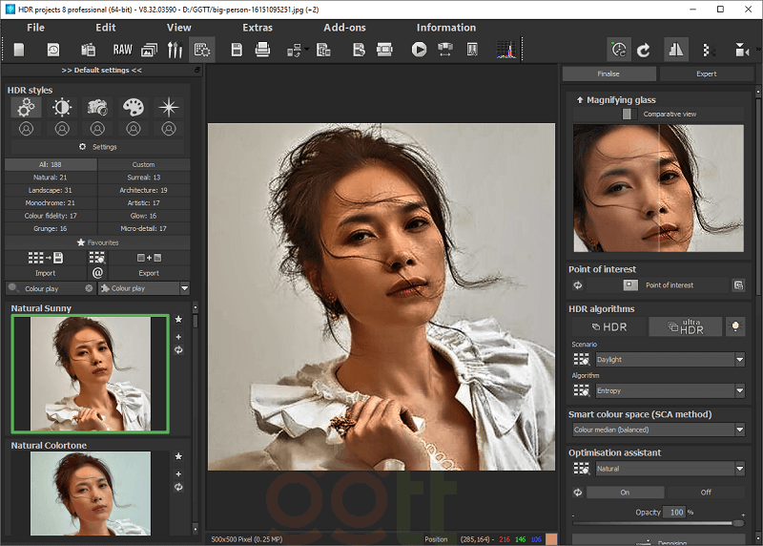Select the camera HDR style icon

(97, 108)
